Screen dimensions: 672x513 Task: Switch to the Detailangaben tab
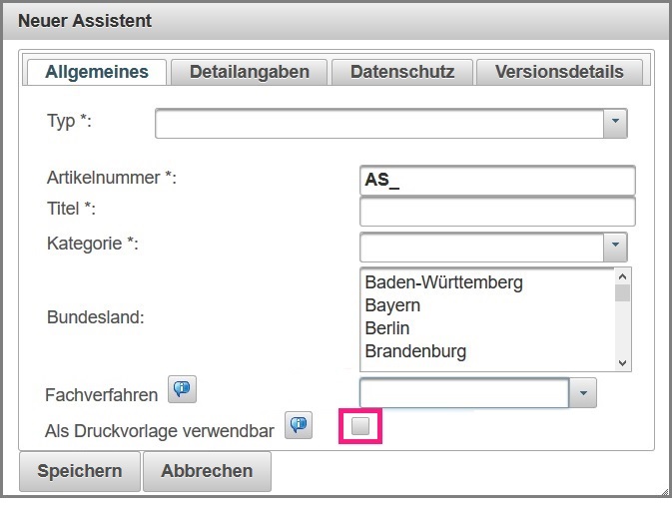(x=250, y=72)
